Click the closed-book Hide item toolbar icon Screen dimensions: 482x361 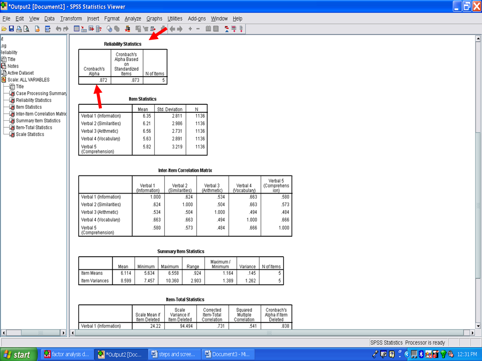[216, 29]
